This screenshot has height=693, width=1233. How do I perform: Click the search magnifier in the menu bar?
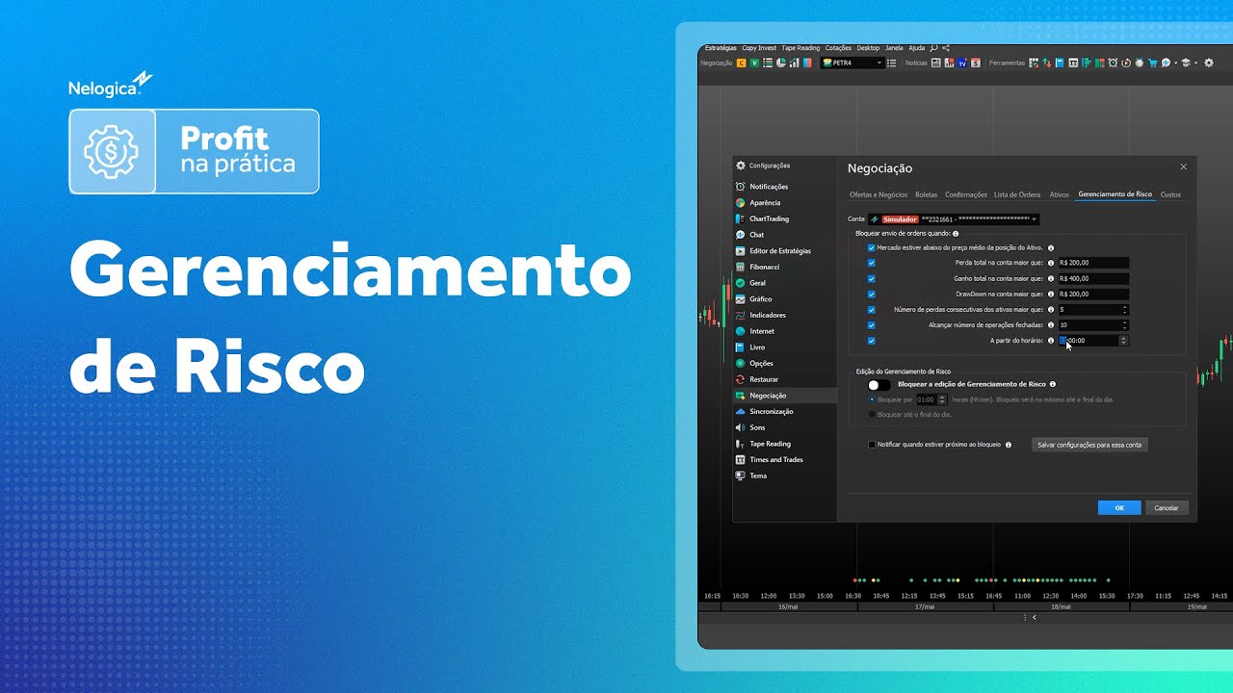click(933, 47)
